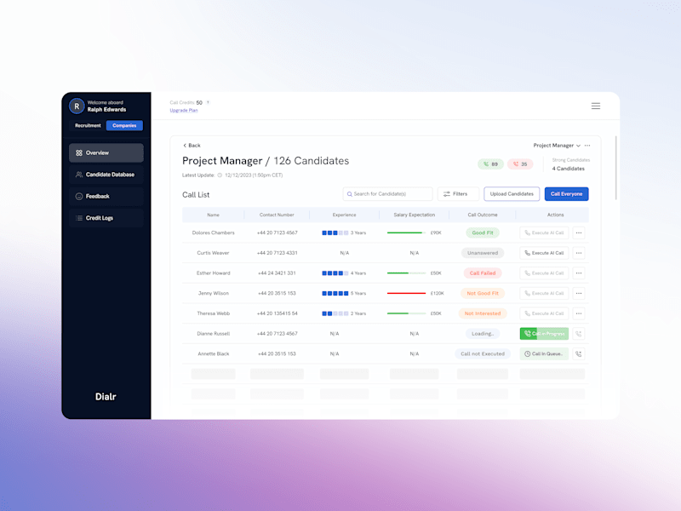Click the Call not Executed tag
681x511 pixels.
coord(483,353)
